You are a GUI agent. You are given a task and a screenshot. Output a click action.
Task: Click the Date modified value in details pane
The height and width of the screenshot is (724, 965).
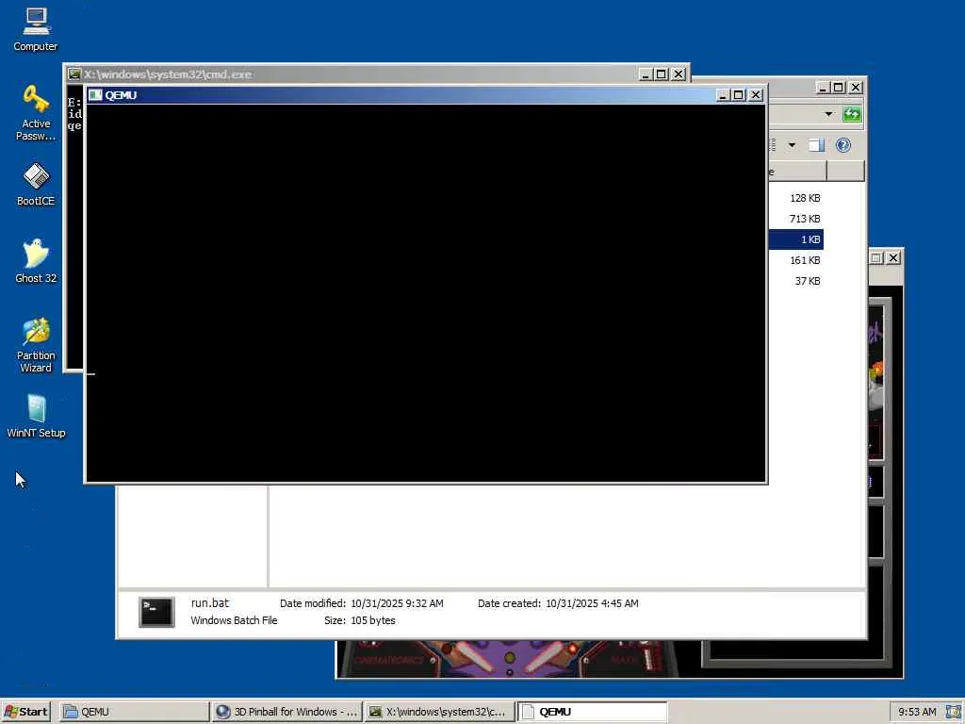coord(397,603)
